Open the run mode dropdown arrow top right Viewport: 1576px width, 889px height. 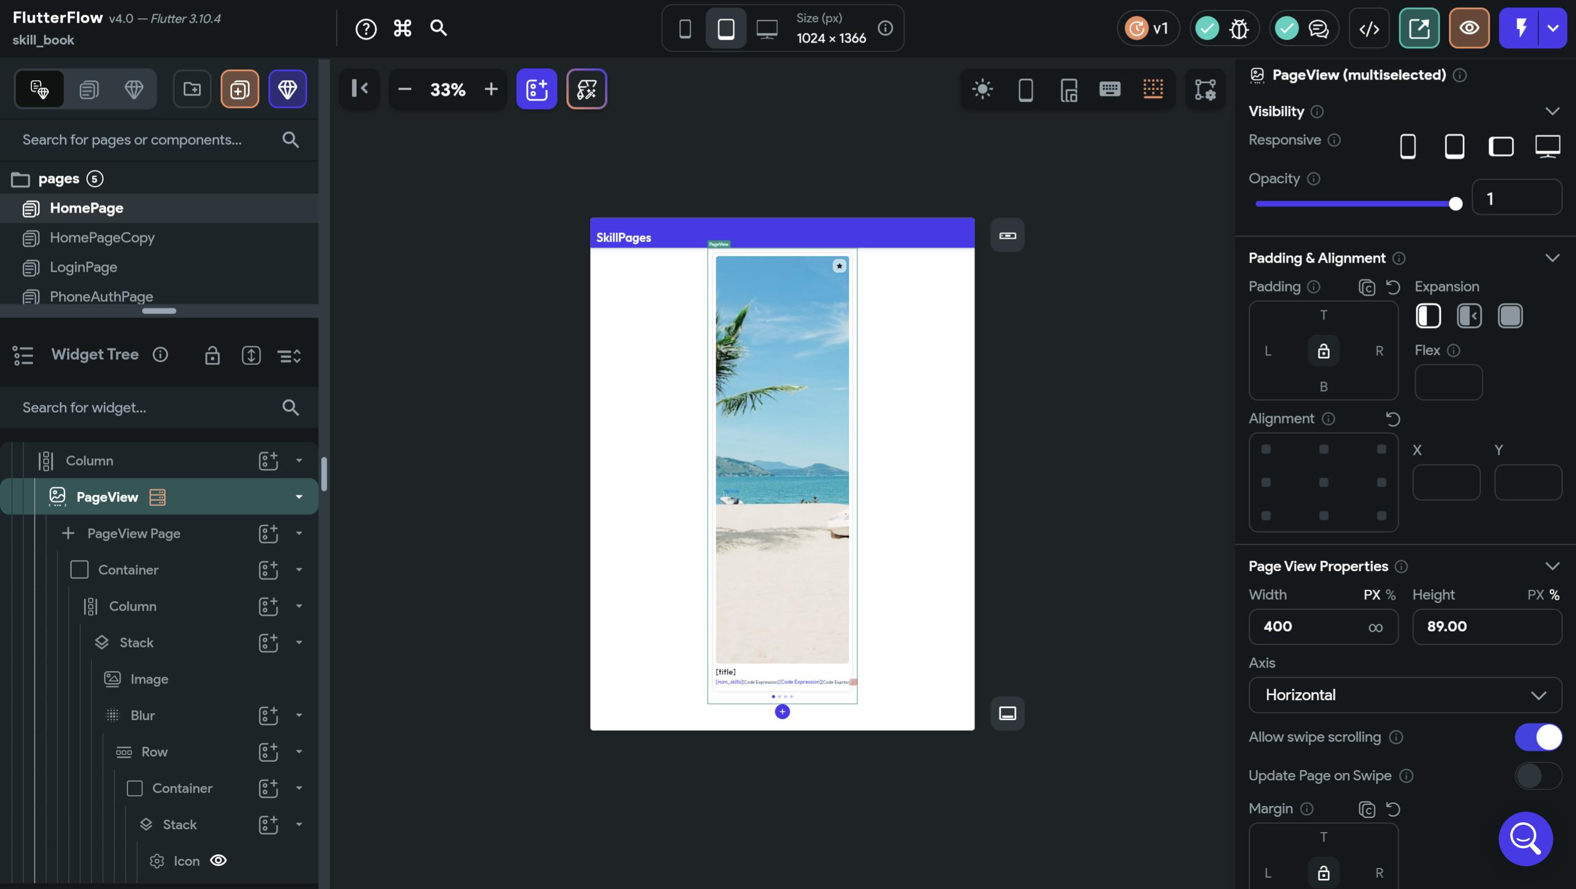tap(1553, 28)
